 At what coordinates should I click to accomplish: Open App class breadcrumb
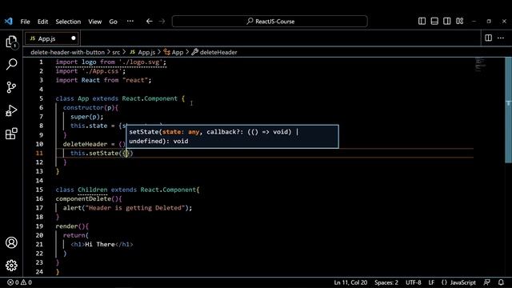coord(174,52)
